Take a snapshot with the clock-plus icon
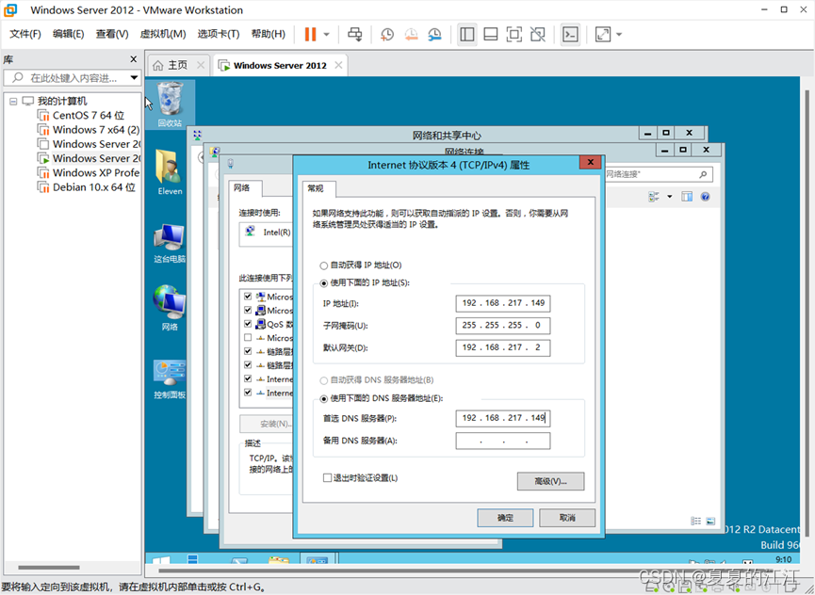815x595 pixels. 386,34
